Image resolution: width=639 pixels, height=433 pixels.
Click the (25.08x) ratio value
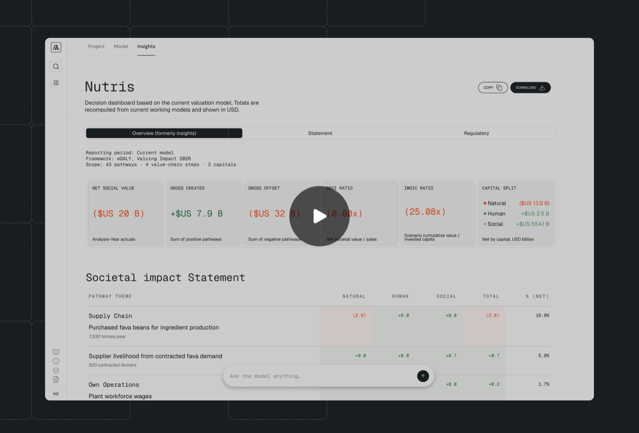(425, 212)
